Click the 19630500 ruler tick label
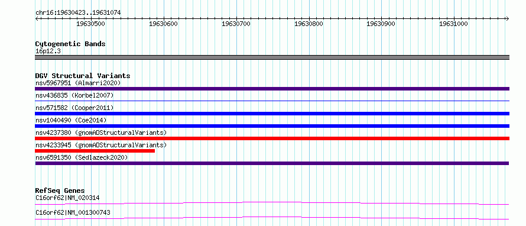Image resolution: width=526 pixels, height=226 pixels. coord(90,24)
